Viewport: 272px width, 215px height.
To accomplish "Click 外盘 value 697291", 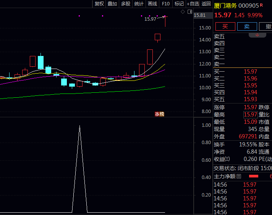I will pos(248,136).
